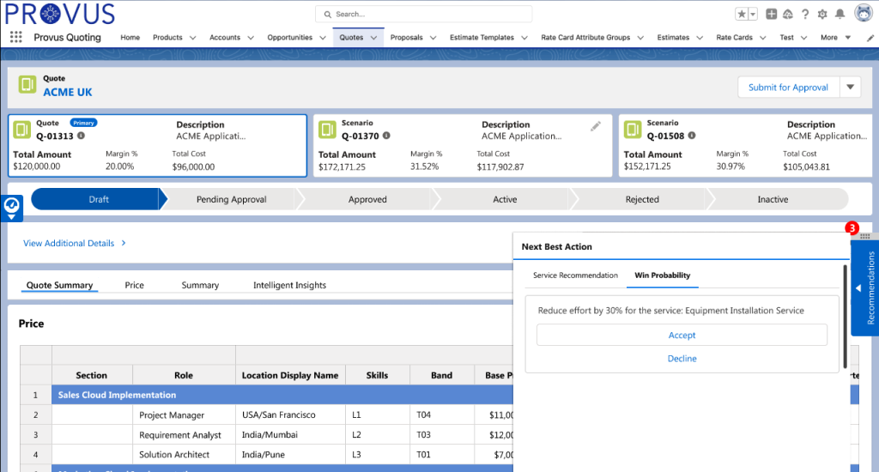Expand the Quotes nav dropdown chevron
The image size is (879, 472).
click(374, 38)
